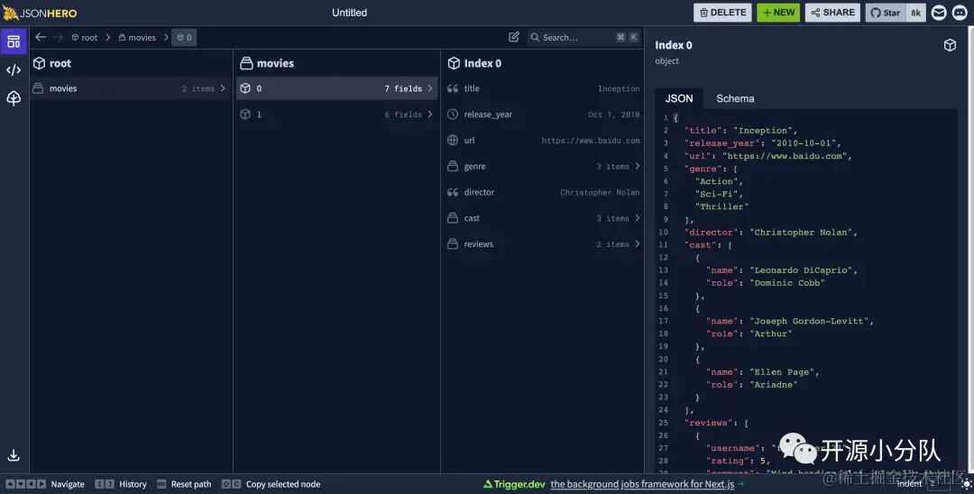Switch to the JSON tab

pos(679,98)
